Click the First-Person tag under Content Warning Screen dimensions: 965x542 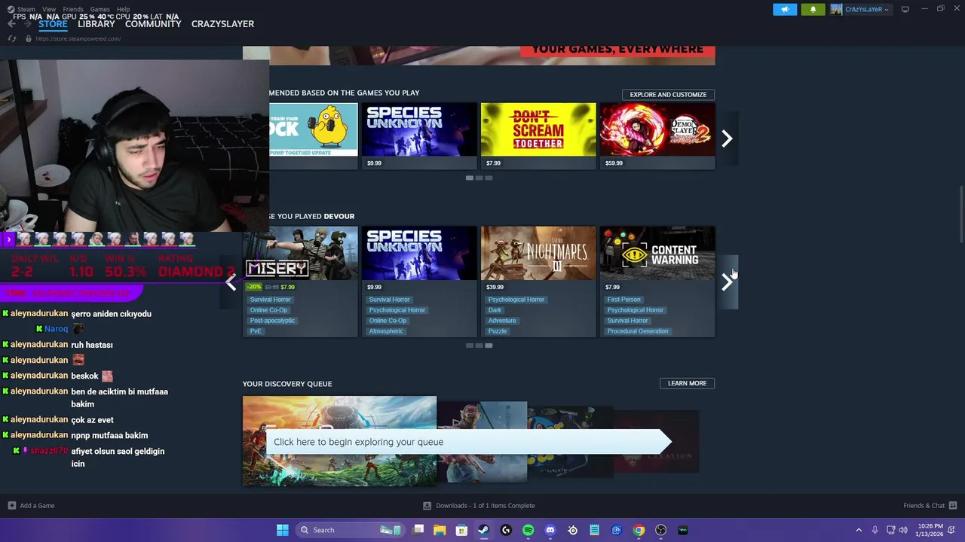pos(623,300)
